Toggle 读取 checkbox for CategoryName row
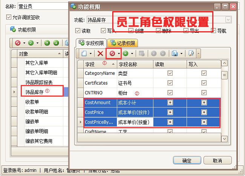This screenshot has height=176, width=245. (170, 73)
